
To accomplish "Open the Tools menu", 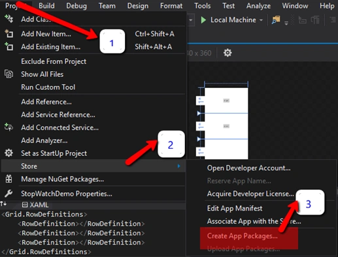I will click(203, 6).
